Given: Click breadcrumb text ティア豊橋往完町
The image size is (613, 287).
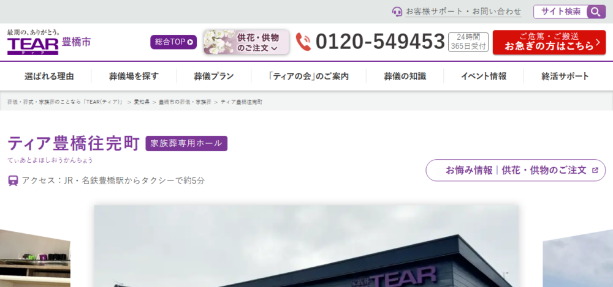Looking at the screenshot, I should coord(242,102).
